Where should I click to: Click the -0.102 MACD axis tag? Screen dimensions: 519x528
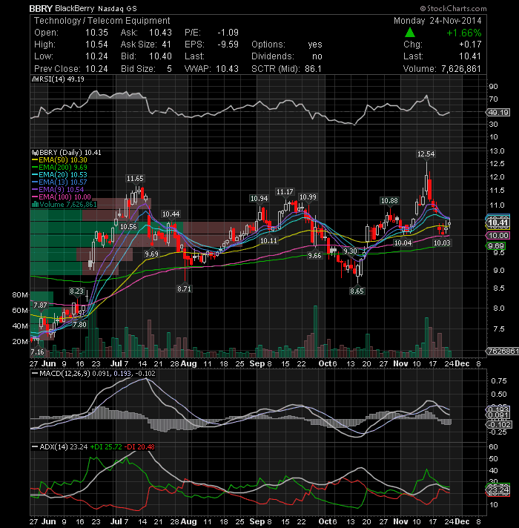(499, 425)
